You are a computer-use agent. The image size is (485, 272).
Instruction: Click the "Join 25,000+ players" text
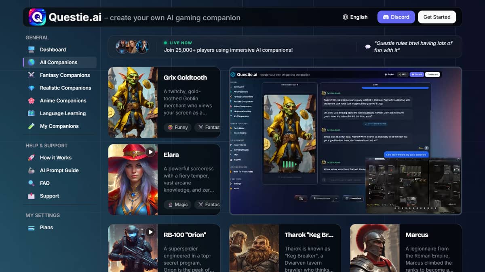click(228, 50)
